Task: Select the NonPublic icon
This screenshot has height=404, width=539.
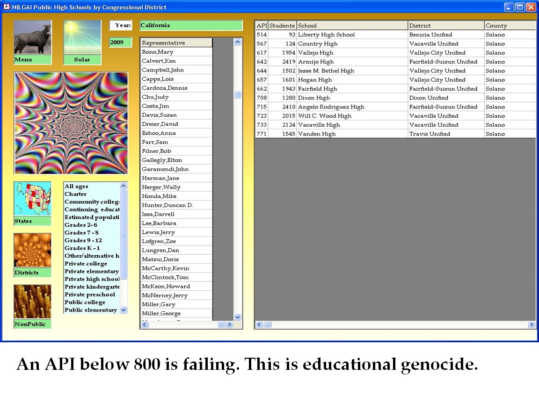Action: tap(32, 302)
